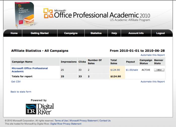Click the $1.00/sale payout link

(x=132, y=70)
